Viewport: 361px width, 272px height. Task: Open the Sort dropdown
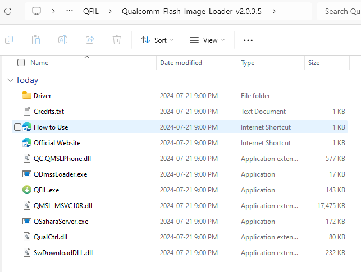point(157,40)
